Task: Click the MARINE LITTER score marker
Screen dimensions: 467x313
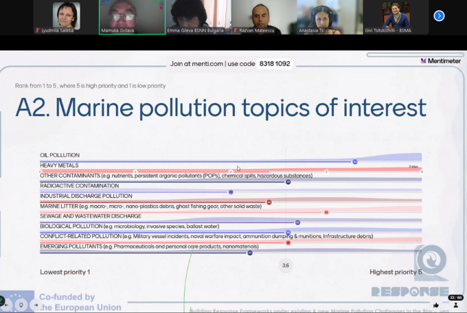Action: pos(269,202)
